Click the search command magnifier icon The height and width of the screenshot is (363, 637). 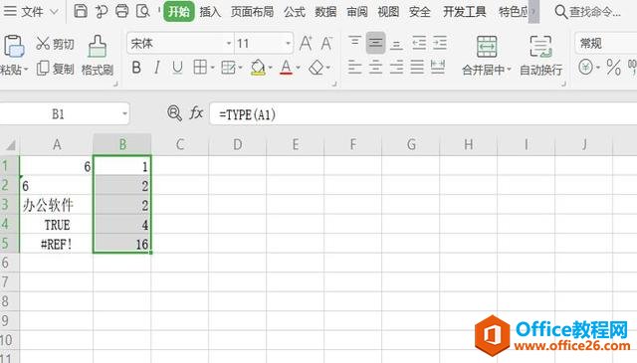[x=561, y=12]
